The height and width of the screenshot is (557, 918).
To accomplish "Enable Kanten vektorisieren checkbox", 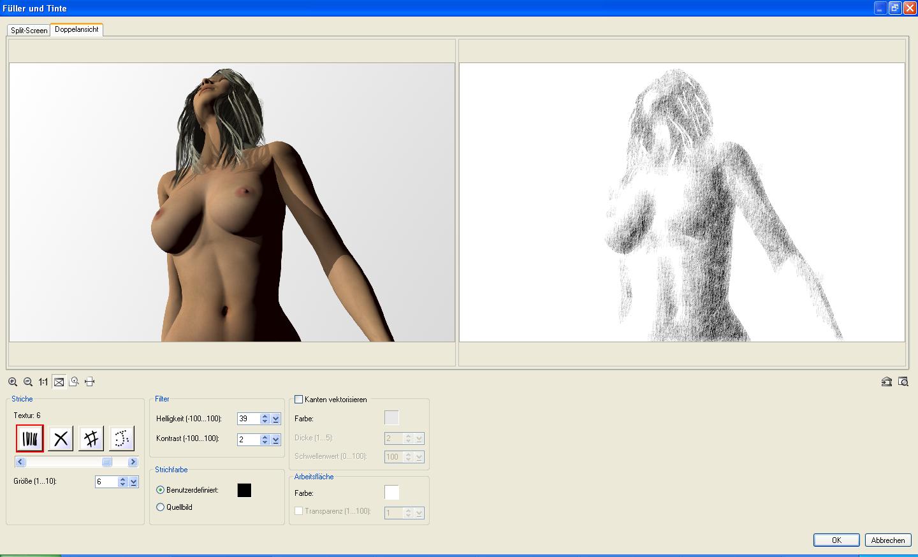I will coord(298,400).
